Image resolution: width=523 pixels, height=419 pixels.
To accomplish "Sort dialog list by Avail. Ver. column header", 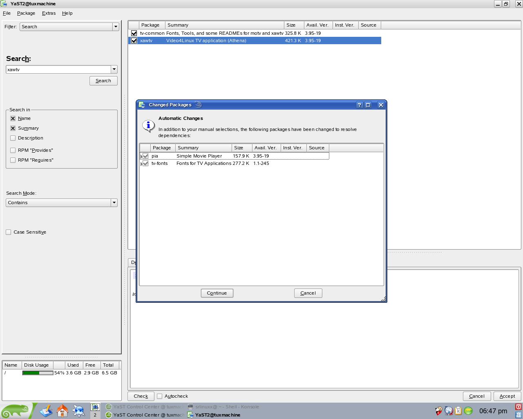I will pyautogui.click(x=266, y=148).
